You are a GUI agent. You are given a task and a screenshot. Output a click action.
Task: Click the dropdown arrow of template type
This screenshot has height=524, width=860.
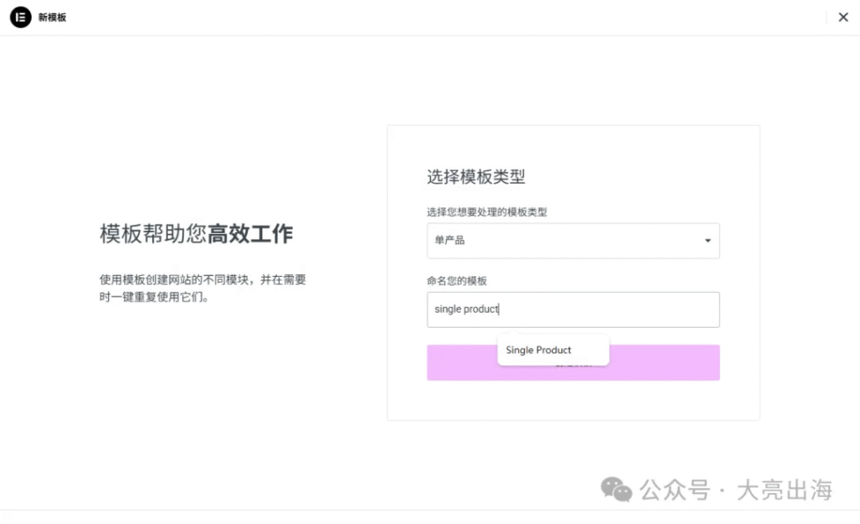tap(707, 241)
